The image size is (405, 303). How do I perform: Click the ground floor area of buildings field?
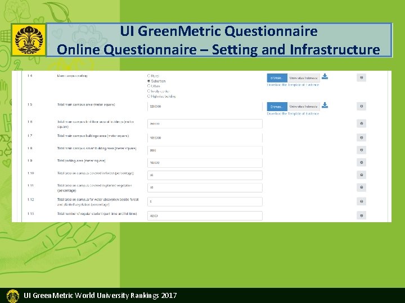pyautogui.click(x=205, y=123)
